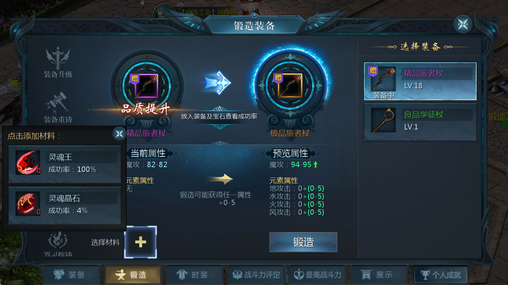Close the 点击添加材料 material popup
Image resolution: width=508 pixels, height=285 pixels.
pos(119,134)
